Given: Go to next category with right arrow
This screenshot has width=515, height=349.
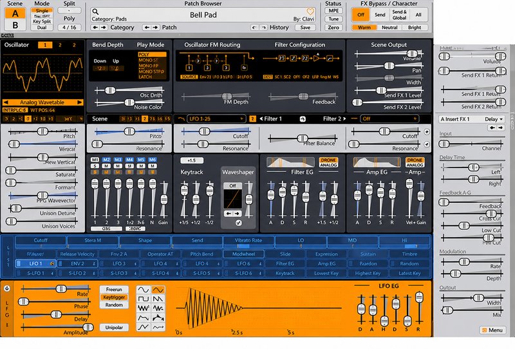Looking at the screenshot, I should pyautogui.click(x=104, y=27).
